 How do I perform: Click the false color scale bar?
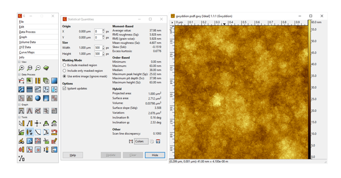[309, 89]
